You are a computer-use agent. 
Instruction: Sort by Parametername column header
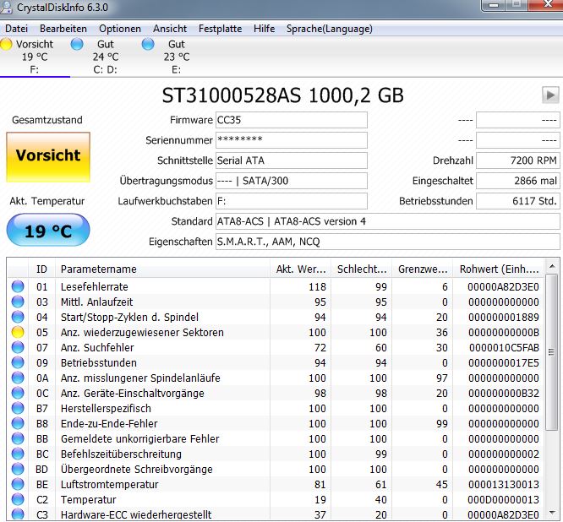coord(162,269)
